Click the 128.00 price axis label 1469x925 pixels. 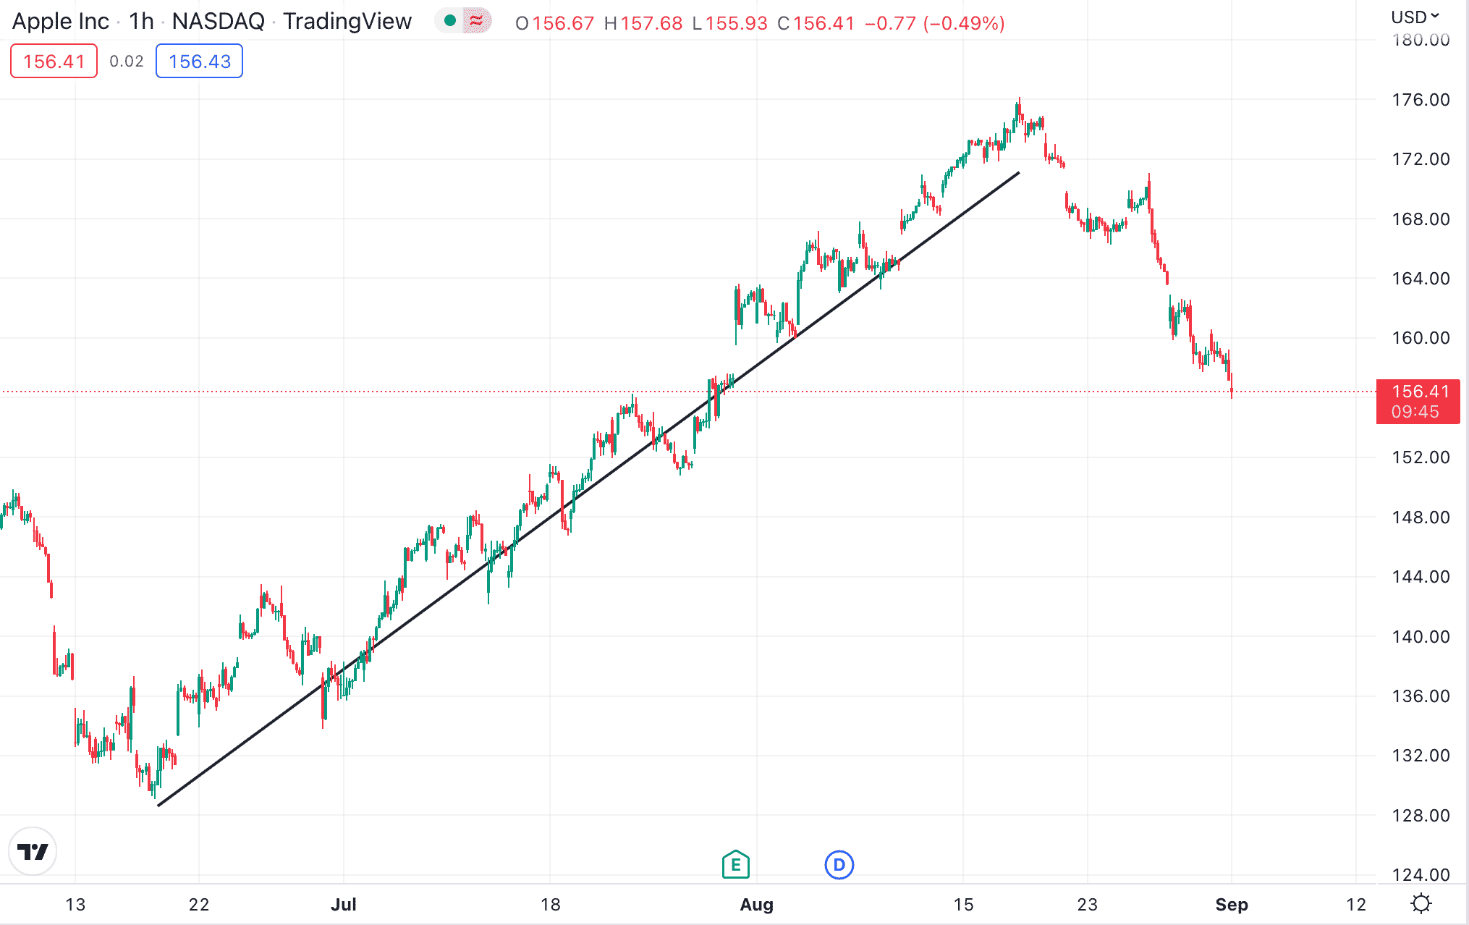(x=1421, y=815)
